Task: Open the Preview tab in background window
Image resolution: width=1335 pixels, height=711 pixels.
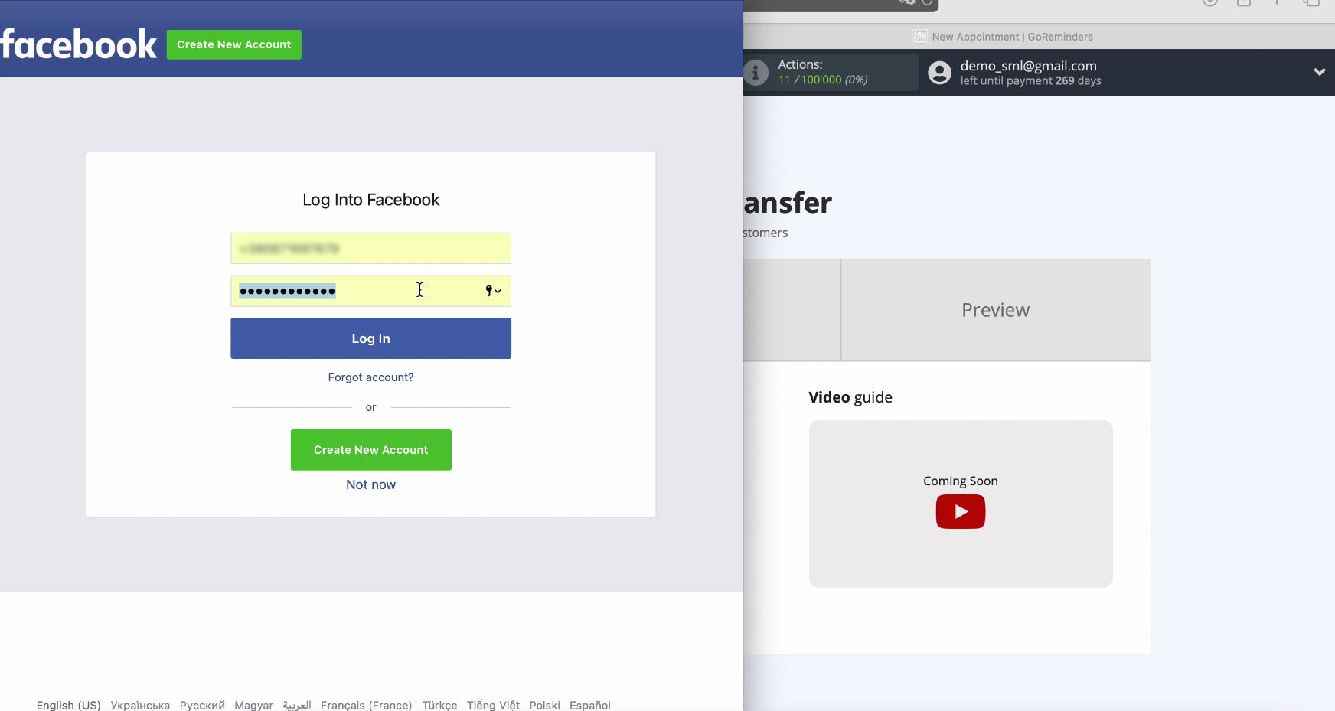Action: click(996, 310)
